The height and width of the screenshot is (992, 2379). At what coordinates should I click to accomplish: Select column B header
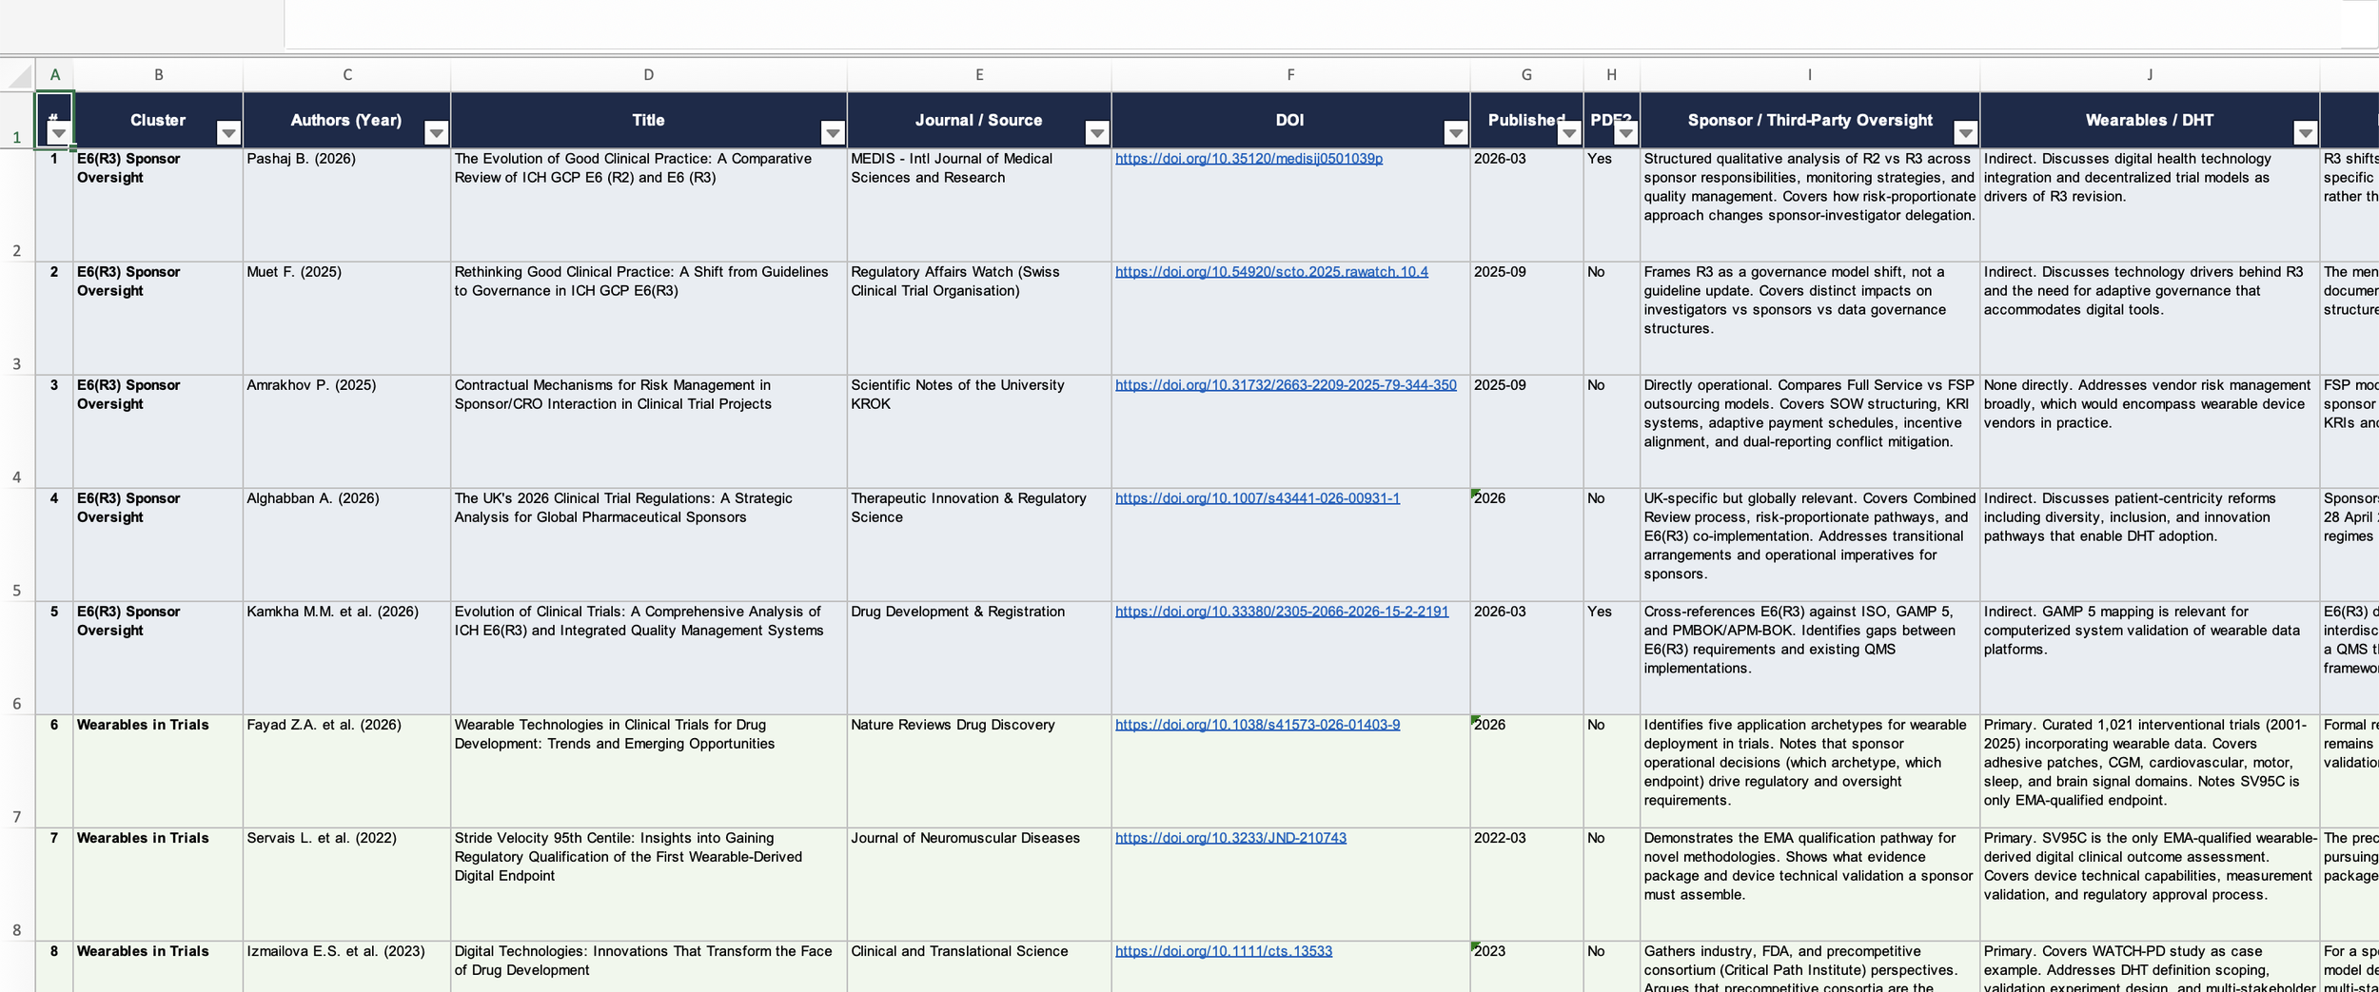(x=158, y=75)
